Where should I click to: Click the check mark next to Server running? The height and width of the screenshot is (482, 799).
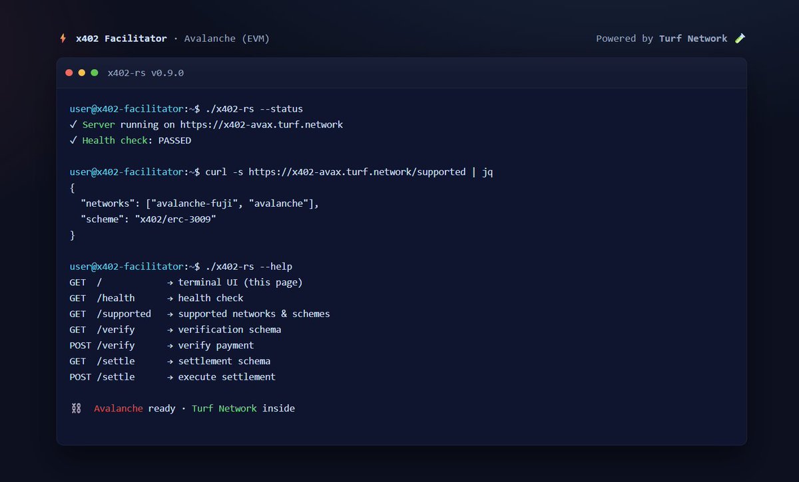(x=73, y=125)
